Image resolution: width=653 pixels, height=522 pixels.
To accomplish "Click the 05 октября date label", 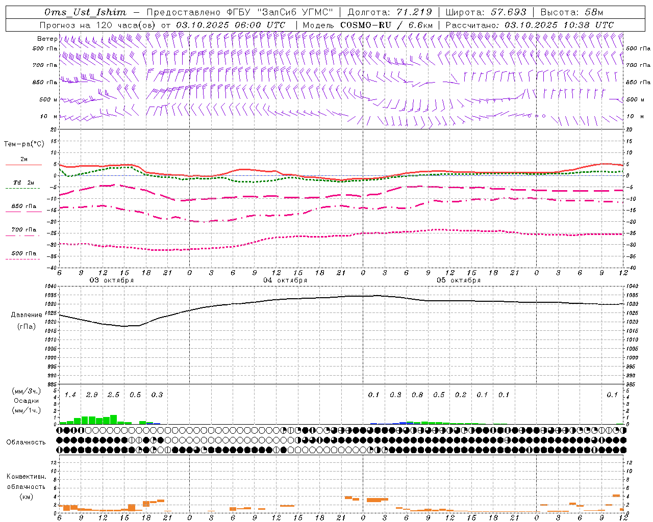I will pyautogui.click(x=459, y=280).
